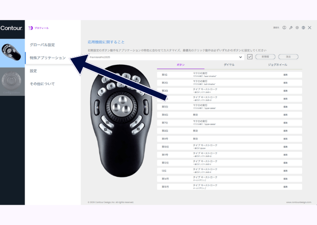Screen dimensions: 317x225
Task: Switch to the ダイヤル tab
Action: pos(229,65)
